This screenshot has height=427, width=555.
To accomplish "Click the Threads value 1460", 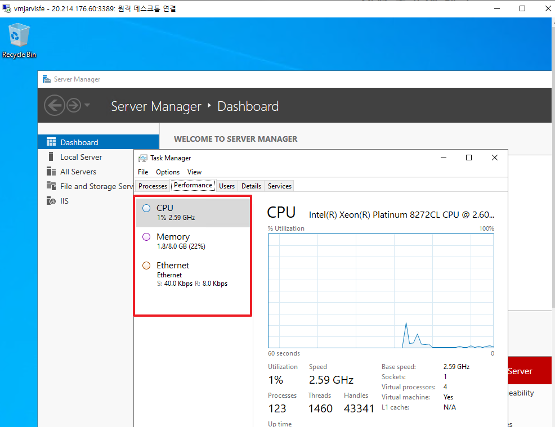I will tap(320, 408).
